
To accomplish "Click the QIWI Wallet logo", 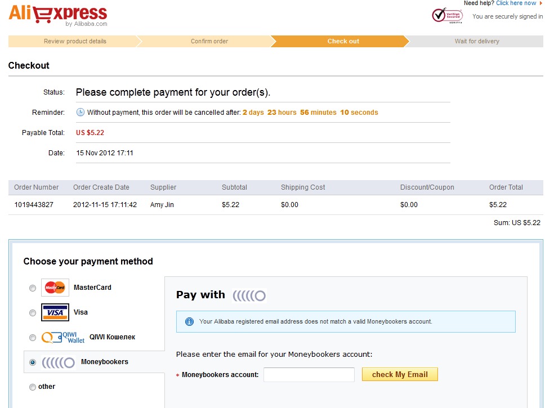I will click(63, 337).
